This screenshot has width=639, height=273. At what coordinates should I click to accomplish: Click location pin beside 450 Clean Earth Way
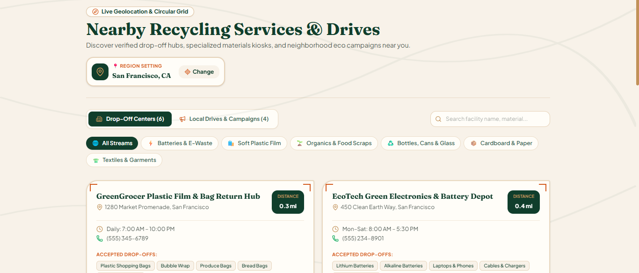pos(335,207)
